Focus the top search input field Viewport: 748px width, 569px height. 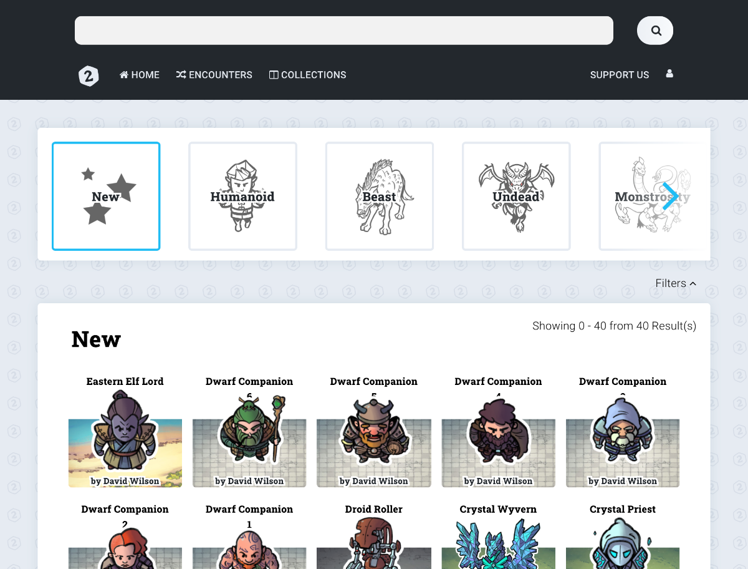[x=344, y=31]
